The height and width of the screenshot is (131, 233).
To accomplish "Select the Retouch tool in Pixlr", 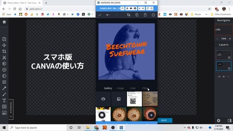I will tap(4, 88).
